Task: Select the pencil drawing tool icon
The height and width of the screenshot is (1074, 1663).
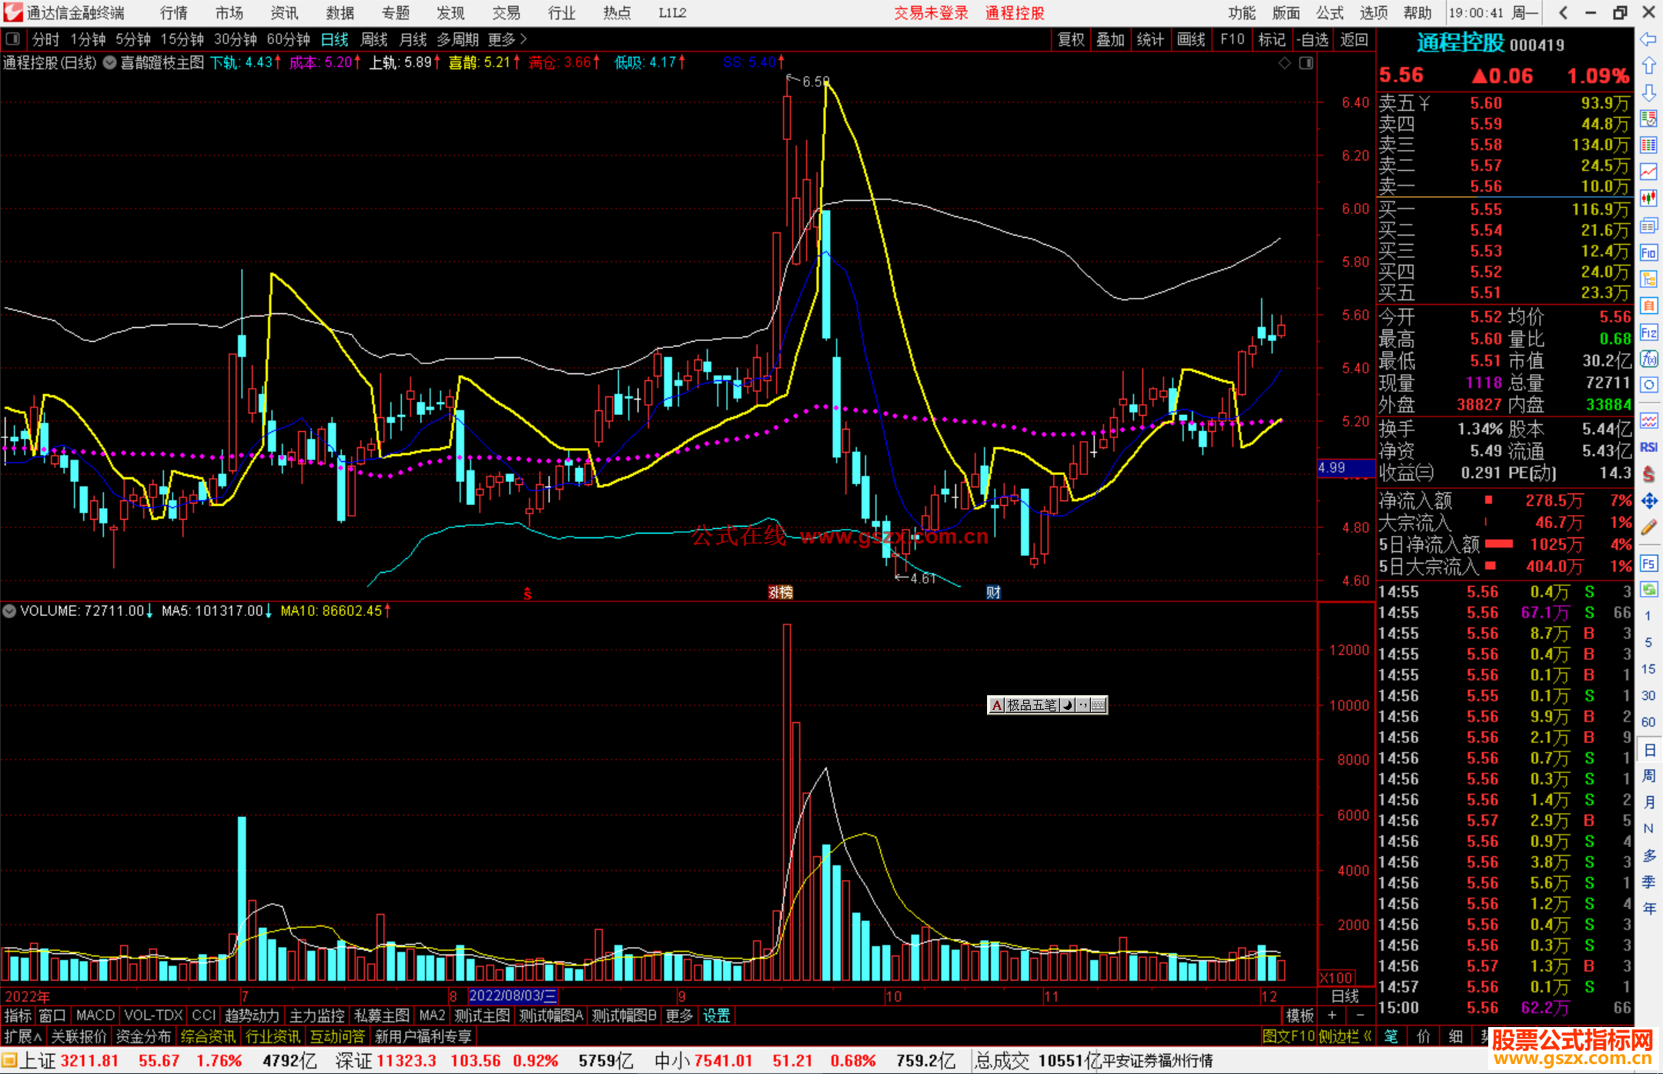Action: (1648, 528)
